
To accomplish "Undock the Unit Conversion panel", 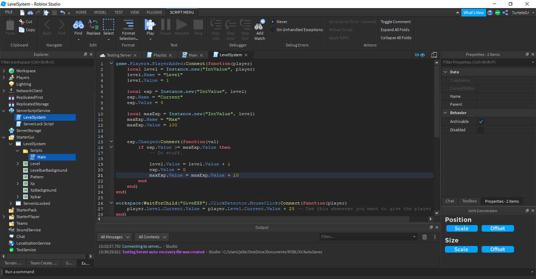I will (x=527, y=211).
